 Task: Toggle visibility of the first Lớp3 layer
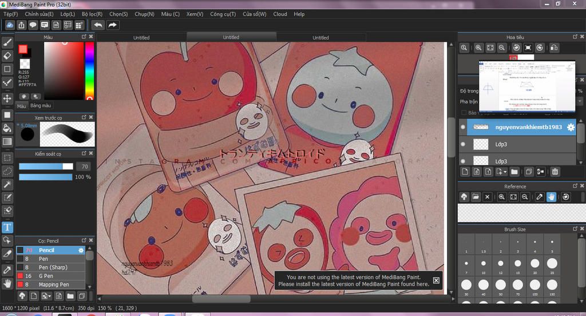(x=462, y=144)
